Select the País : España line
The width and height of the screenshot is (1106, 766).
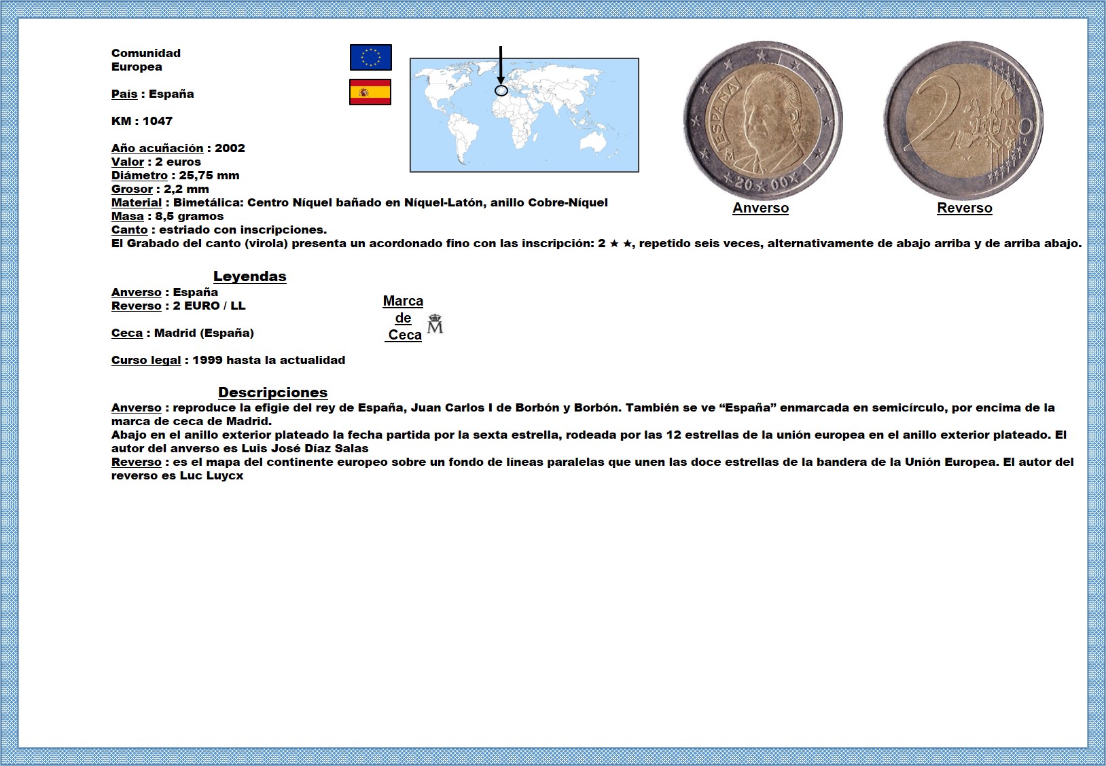tap(153, 94)
